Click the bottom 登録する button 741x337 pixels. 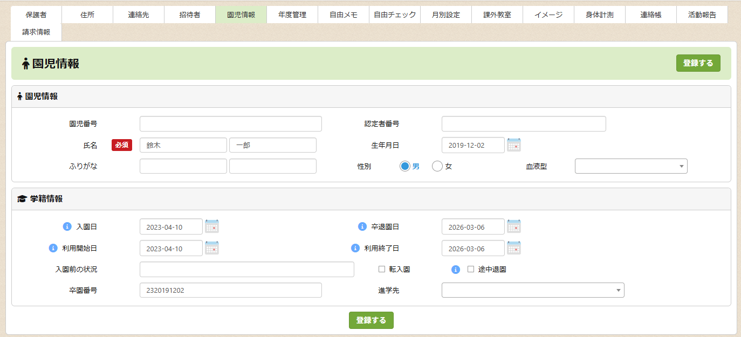(371, 320)
